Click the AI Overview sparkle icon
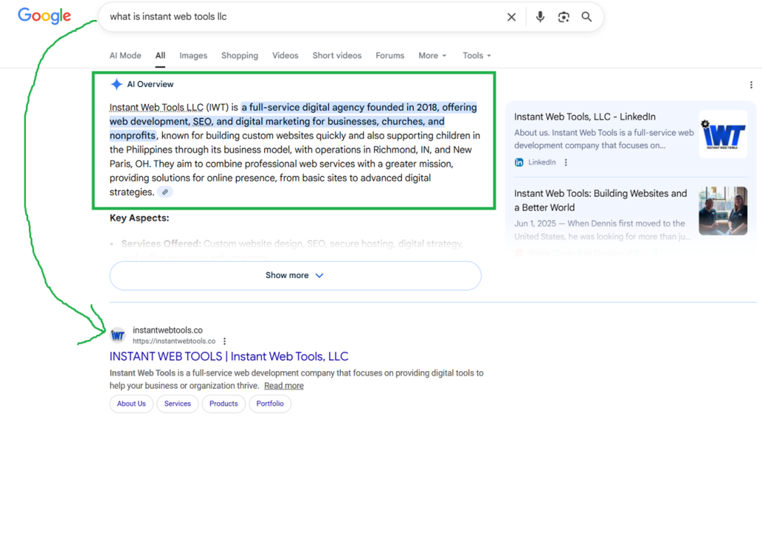 pyautogui.click(x=117, y=84)
